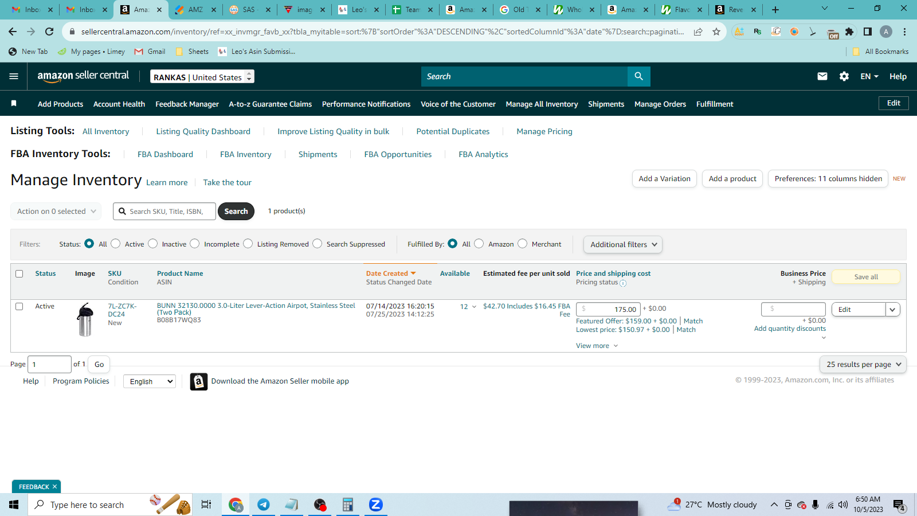This screenshot has height=516, width=917.
Task: Open the mail messages icon
Action: (x=822, y=76)
